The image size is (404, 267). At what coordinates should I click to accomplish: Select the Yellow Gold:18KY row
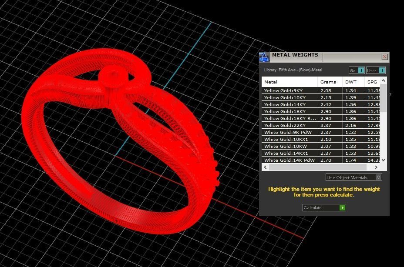coord(321,111)
